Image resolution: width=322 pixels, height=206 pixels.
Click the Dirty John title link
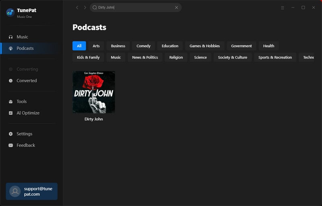94,119
